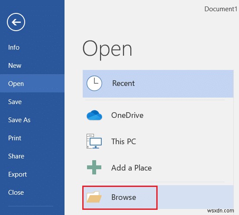Go to Export in the sidebar
The width and height of the screenshot is (239, 215).
click(x=32, y=174)
